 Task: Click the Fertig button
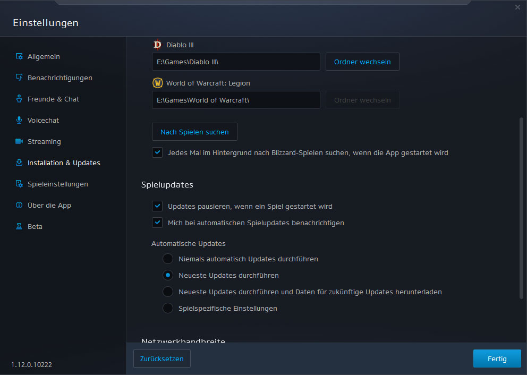497,359
